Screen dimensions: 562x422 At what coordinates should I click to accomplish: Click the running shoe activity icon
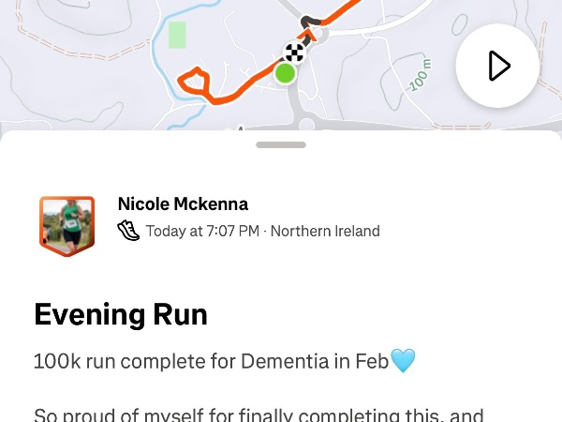[128, 231]
